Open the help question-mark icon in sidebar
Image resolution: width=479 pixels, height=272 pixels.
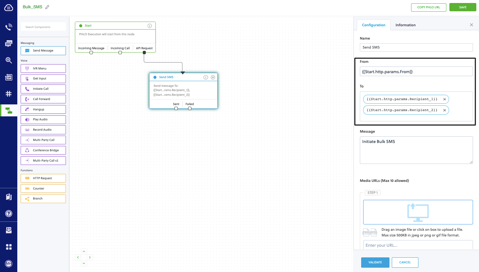point(8,213)
